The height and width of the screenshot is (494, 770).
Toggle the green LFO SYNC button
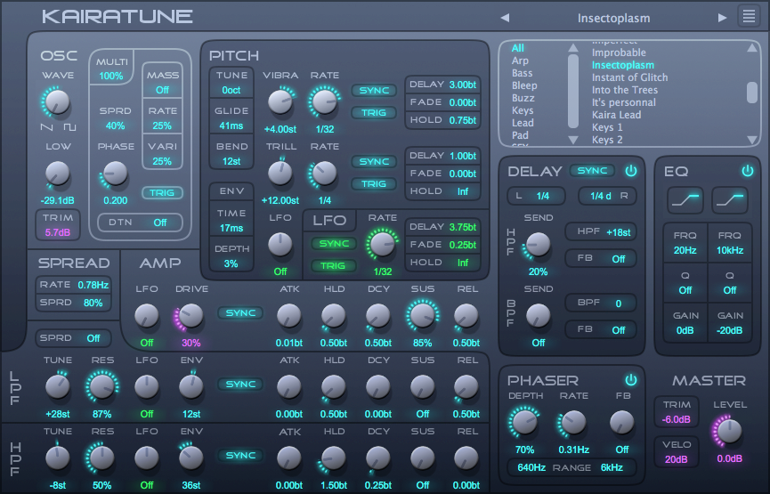332,243
